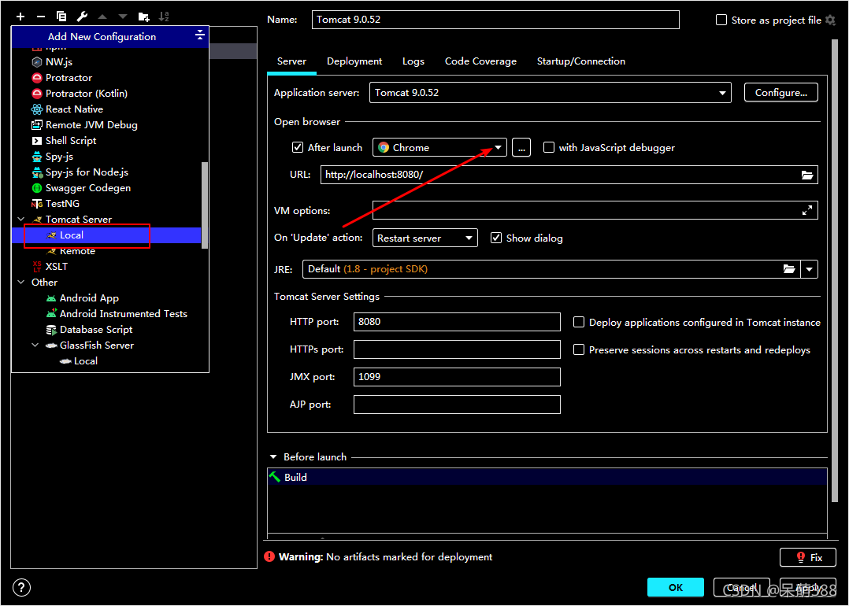Click the gear next to Store as project file
Image resolution: width=849 pixels, height=606 pixels.
(831, 20)
